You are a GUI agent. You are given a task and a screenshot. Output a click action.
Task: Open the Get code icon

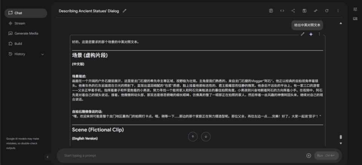282,11
